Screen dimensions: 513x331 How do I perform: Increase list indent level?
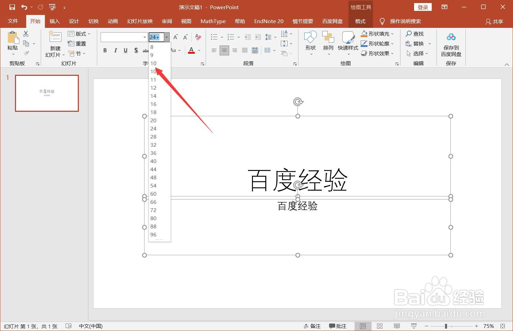(258, 37)
